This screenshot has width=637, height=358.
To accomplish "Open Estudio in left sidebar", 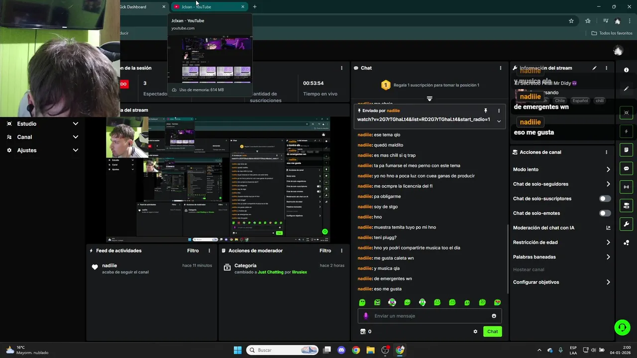I will [26, 124].
